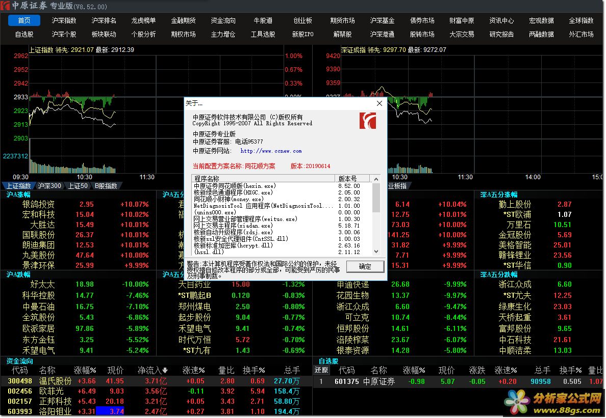Viewport: 606px width, 418px height.
Task: Click scroll-up arrow of program list
Action: pyautogui.click(x=376, y=179)
